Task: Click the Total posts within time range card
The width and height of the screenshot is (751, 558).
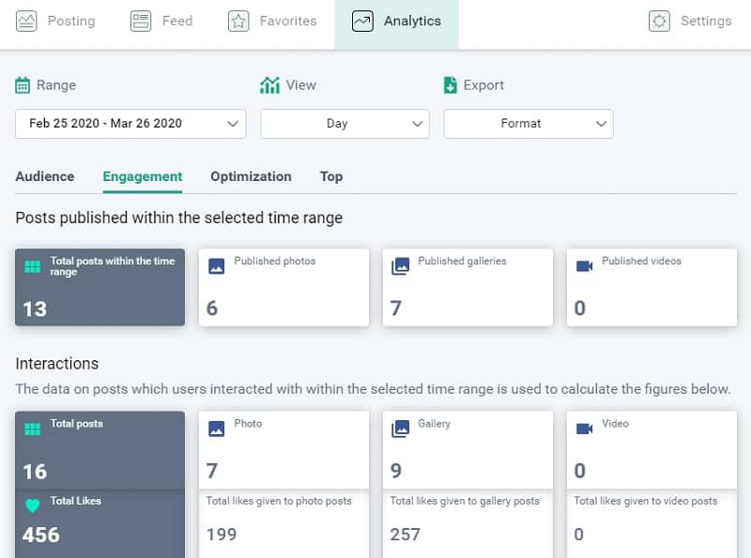Action: [100, 286]
